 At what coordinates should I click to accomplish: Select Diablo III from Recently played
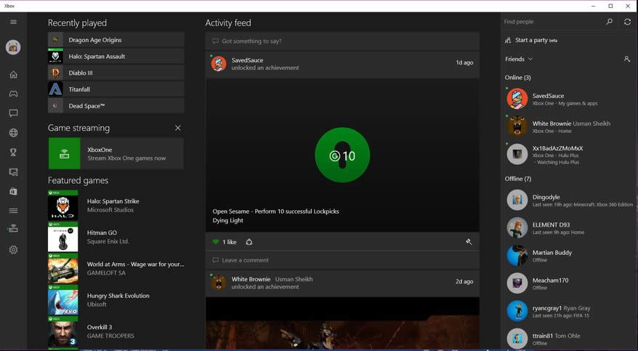(x=116, y=73)
